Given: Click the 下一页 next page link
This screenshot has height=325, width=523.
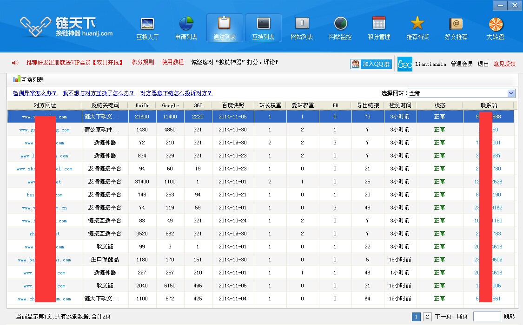Looking at the screenshot, I should 443,317.
